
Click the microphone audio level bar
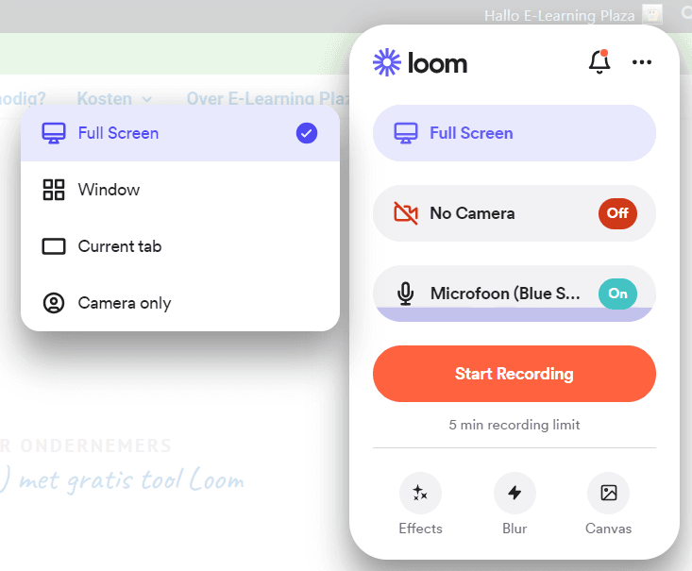[x=514, y=314]
